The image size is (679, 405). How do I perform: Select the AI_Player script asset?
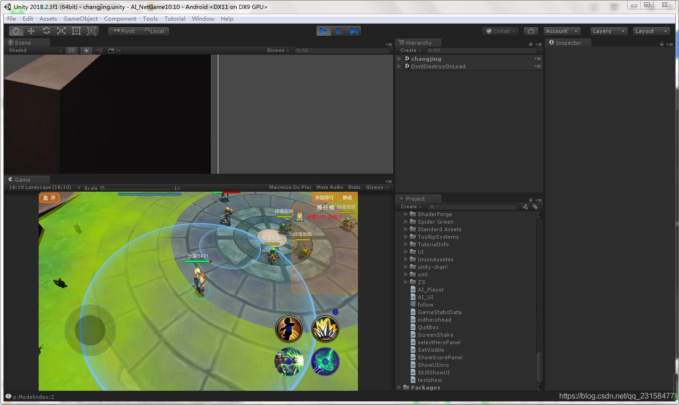[x=431, y=290]
